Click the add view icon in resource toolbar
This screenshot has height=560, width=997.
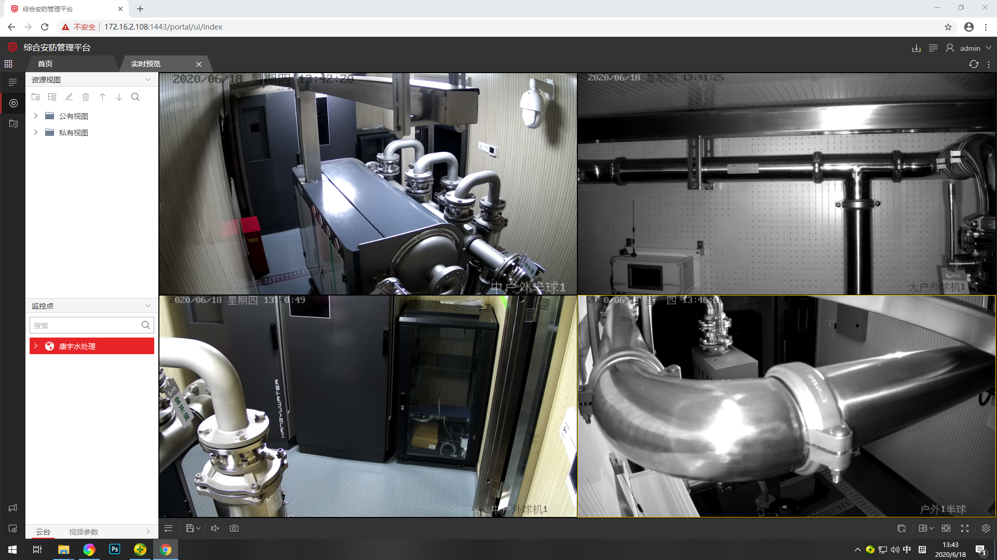(52, 97)
